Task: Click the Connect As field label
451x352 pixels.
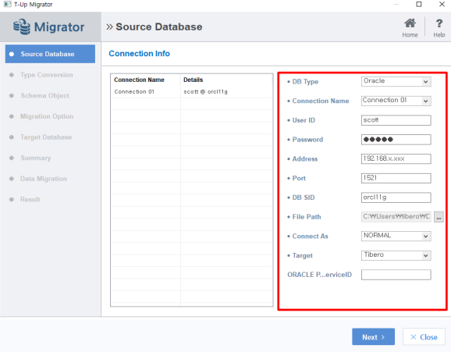Action: 310,236
